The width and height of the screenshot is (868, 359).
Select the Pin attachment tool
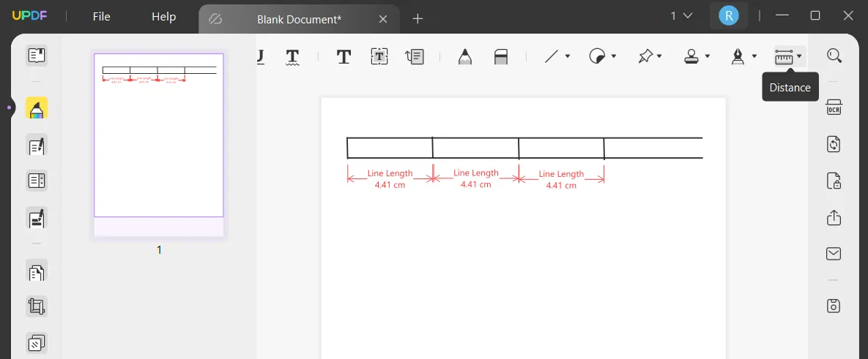point(645,56)
